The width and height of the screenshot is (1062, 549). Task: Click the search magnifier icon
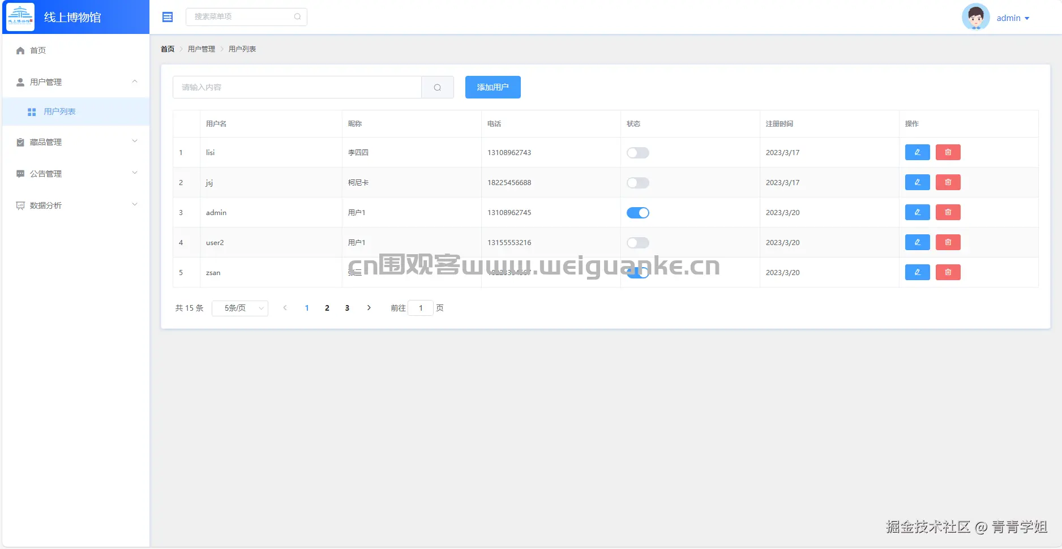437,87
